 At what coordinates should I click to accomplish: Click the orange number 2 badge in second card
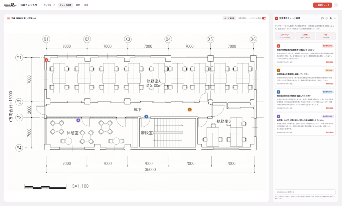[279, 70]
